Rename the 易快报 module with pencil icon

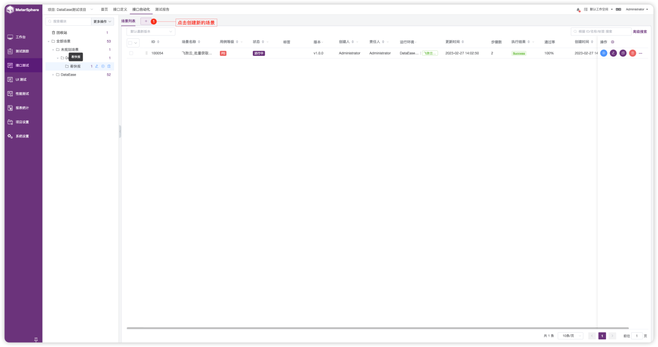click(97, 66)
